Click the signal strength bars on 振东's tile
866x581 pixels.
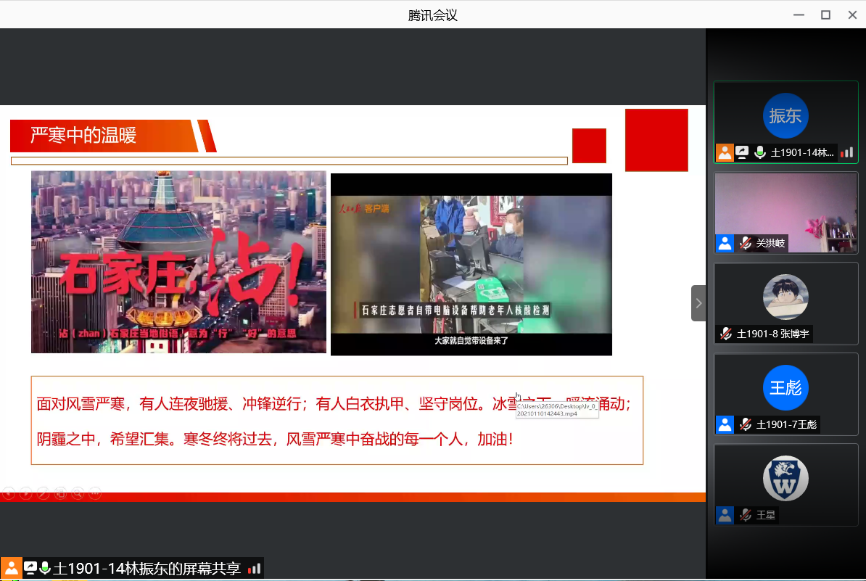846,152
